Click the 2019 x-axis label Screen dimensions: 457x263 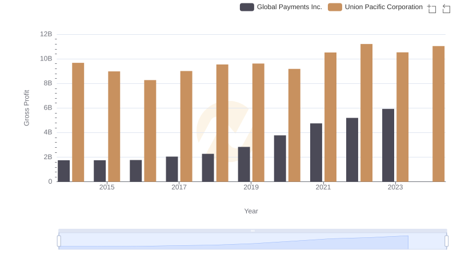pos(251,187)
